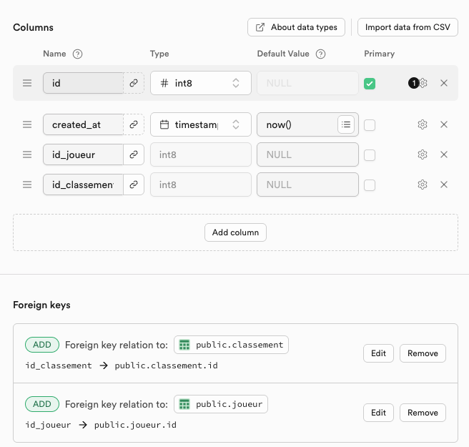
Task: Open settings gear for the id_joueur column
Action: tap(423, 154)
